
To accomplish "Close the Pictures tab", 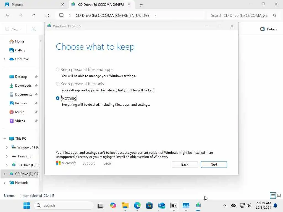I will click(62, 4).
